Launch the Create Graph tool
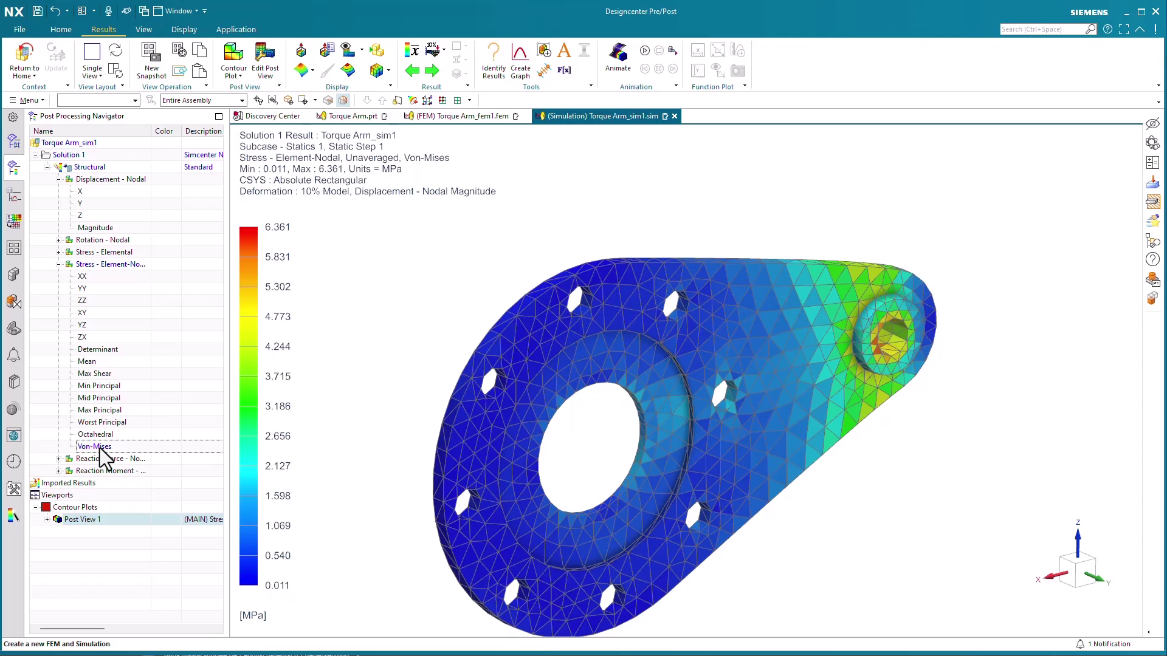The image size is (1167, 656). tap(520, 61)
